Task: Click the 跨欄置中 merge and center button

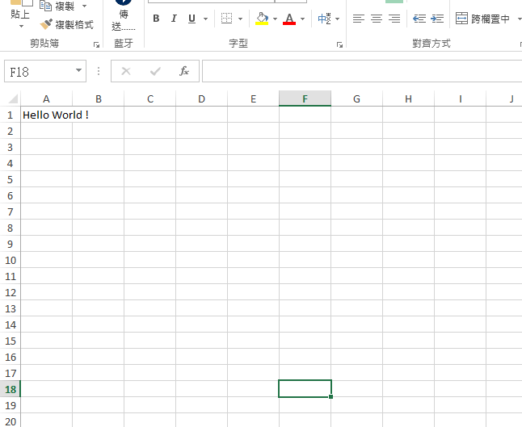Action: click(x=482, y=19)
